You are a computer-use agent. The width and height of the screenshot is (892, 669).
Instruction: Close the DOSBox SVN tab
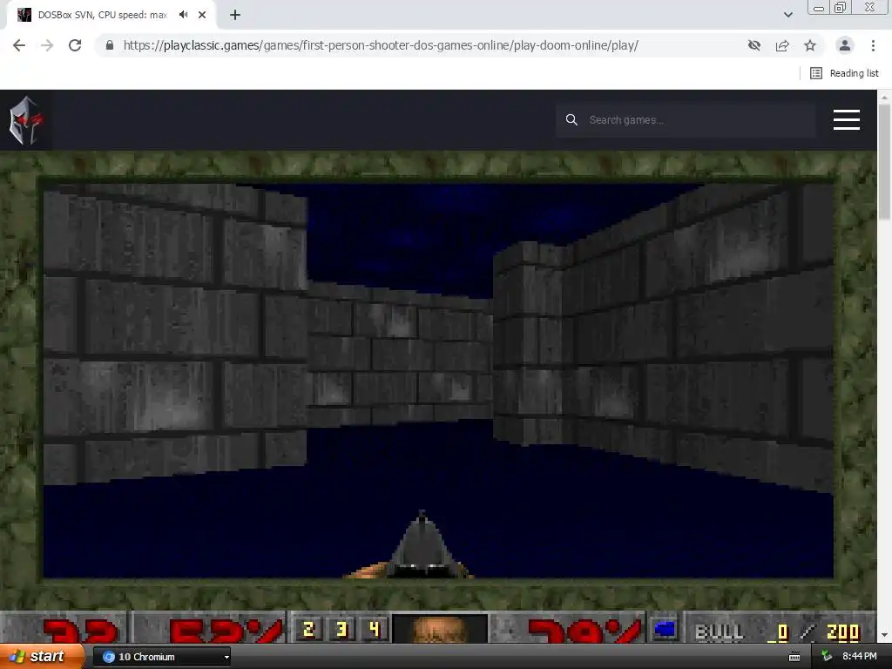[202, 15]
